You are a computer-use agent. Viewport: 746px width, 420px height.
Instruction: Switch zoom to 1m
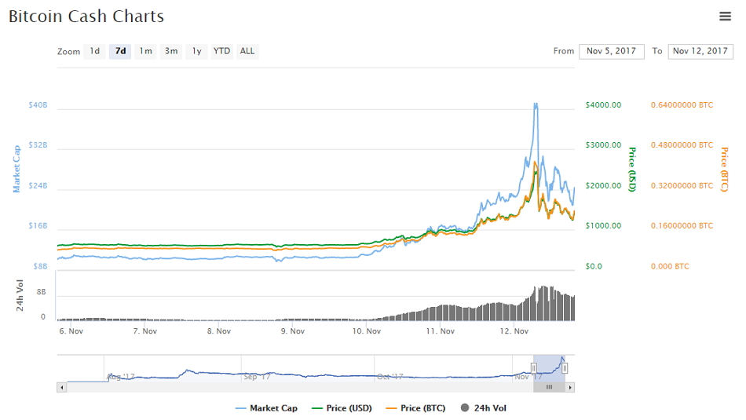(x=145, y=52)
